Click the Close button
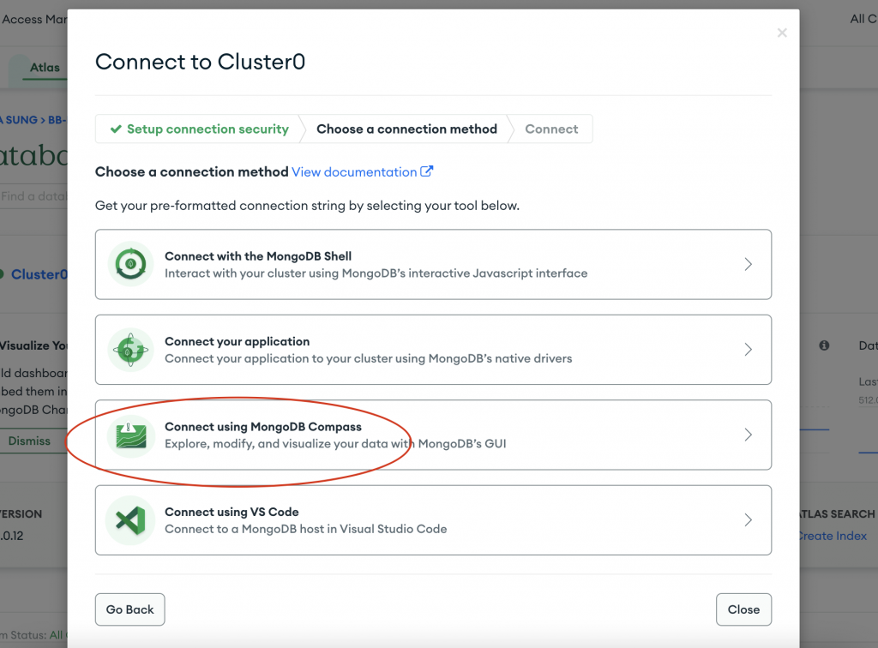The width and height of the screenshot is (878, 648). [743, 609]
